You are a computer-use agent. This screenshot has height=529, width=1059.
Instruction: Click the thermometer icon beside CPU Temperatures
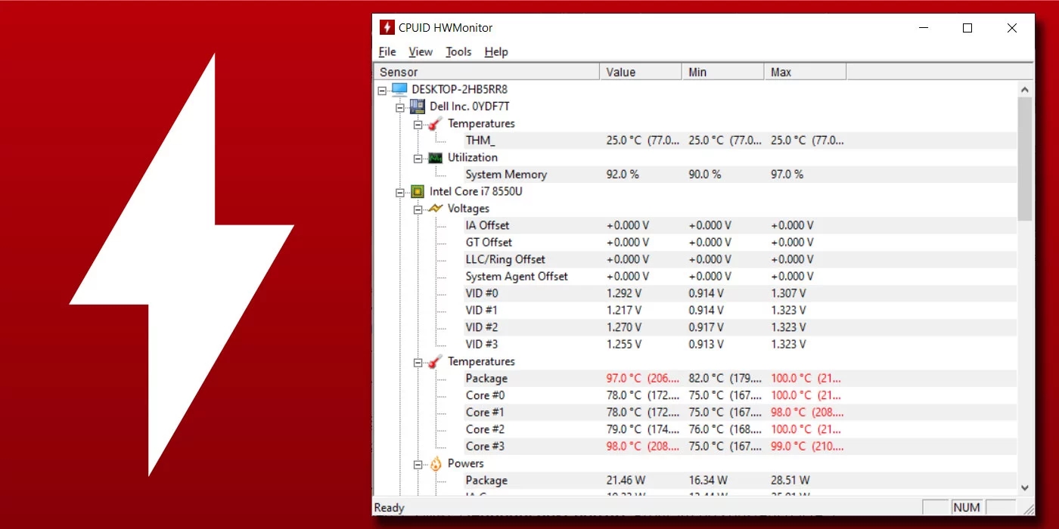click(435, 362)
